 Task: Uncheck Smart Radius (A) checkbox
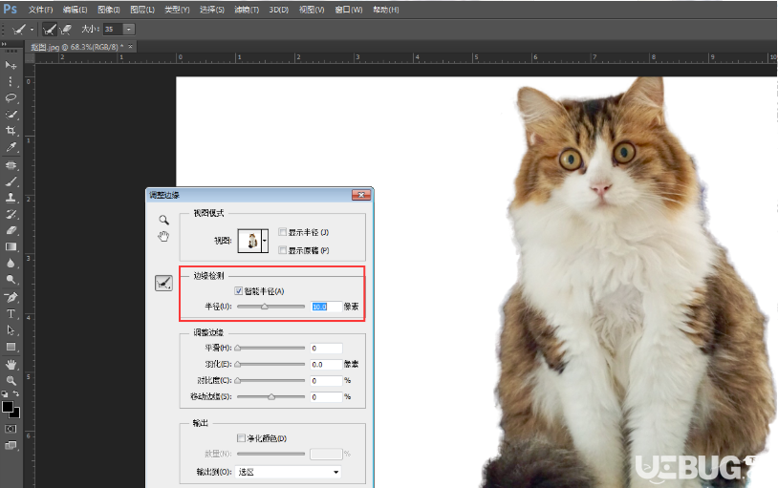(239, 290)
